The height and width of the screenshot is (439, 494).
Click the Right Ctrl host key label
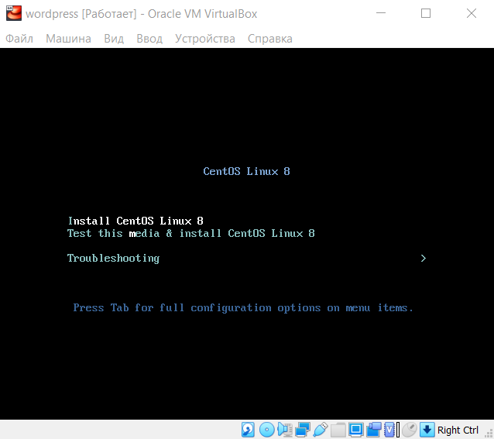(458, 430)
